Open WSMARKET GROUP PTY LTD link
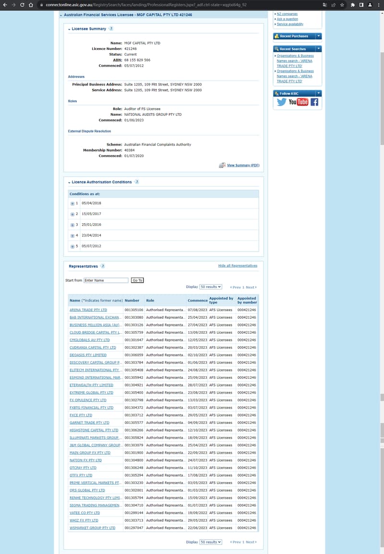 point(93,528)
